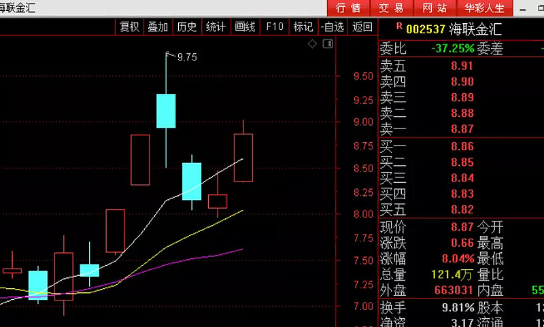
Task: Click the 返回 button
Action: (x=362, y=27)
